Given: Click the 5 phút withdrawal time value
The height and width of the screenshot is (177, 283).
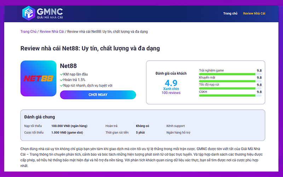Looking at the screenshot, I should [140, 132].
